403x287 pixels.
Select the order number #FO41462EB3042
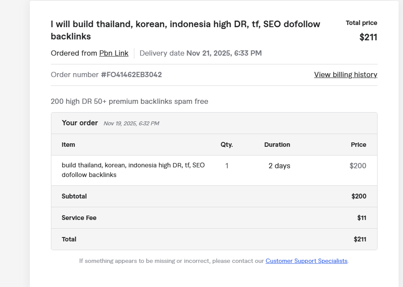131,74
